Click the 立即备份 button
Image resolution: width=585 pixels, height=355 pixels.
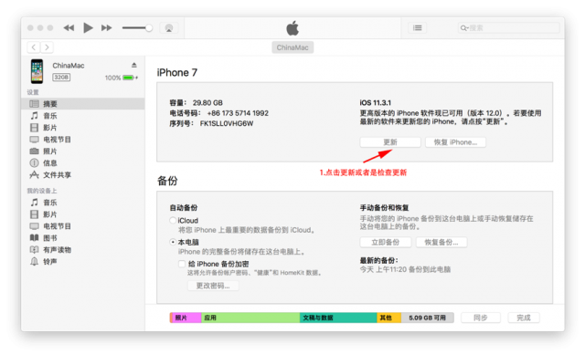(x=386, y=243)
